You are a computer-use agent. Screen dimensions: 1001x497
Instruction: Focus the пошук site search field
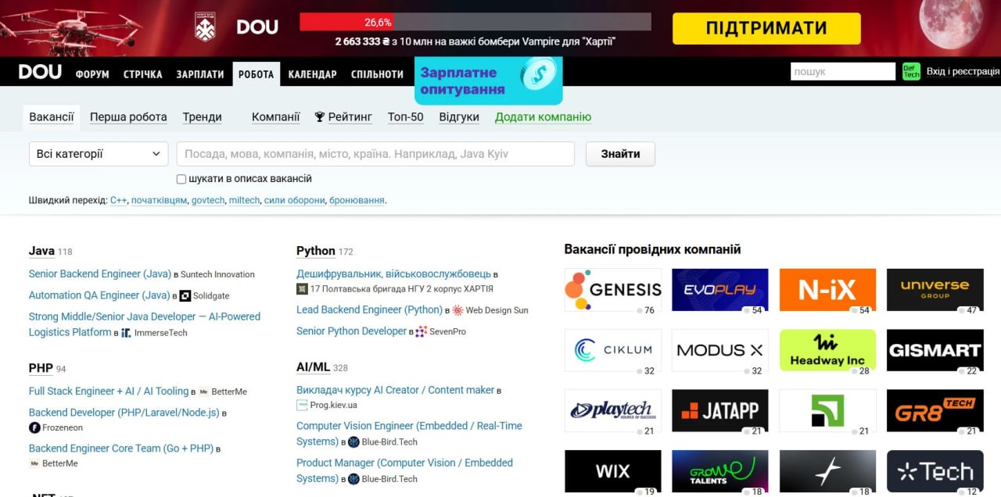[x=843, y=71]
